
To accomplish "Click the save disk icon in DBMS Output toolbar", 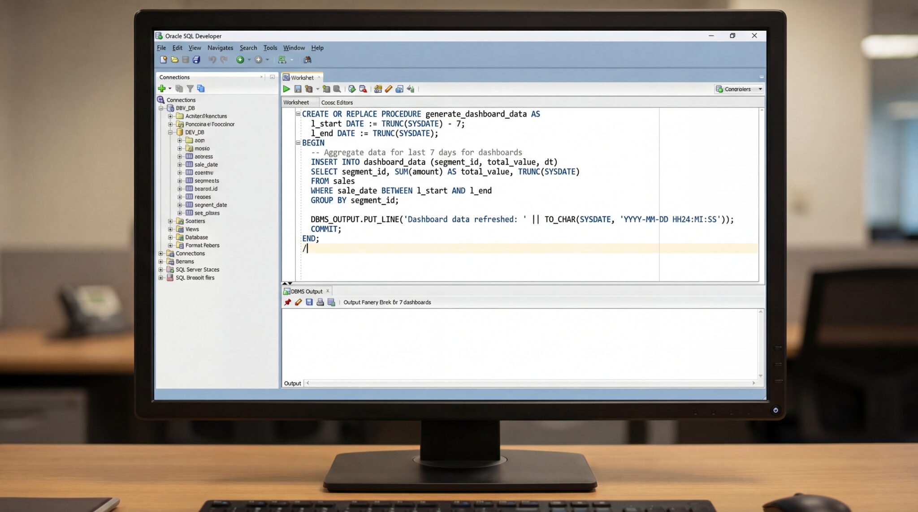I will pos(309,302).
